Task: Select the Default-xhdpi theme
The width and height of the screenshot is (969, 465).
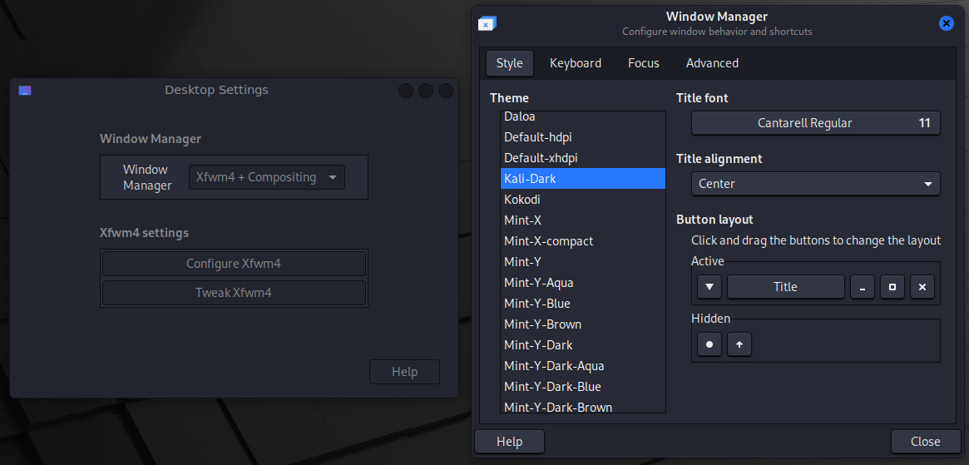Action: (583, 158)
